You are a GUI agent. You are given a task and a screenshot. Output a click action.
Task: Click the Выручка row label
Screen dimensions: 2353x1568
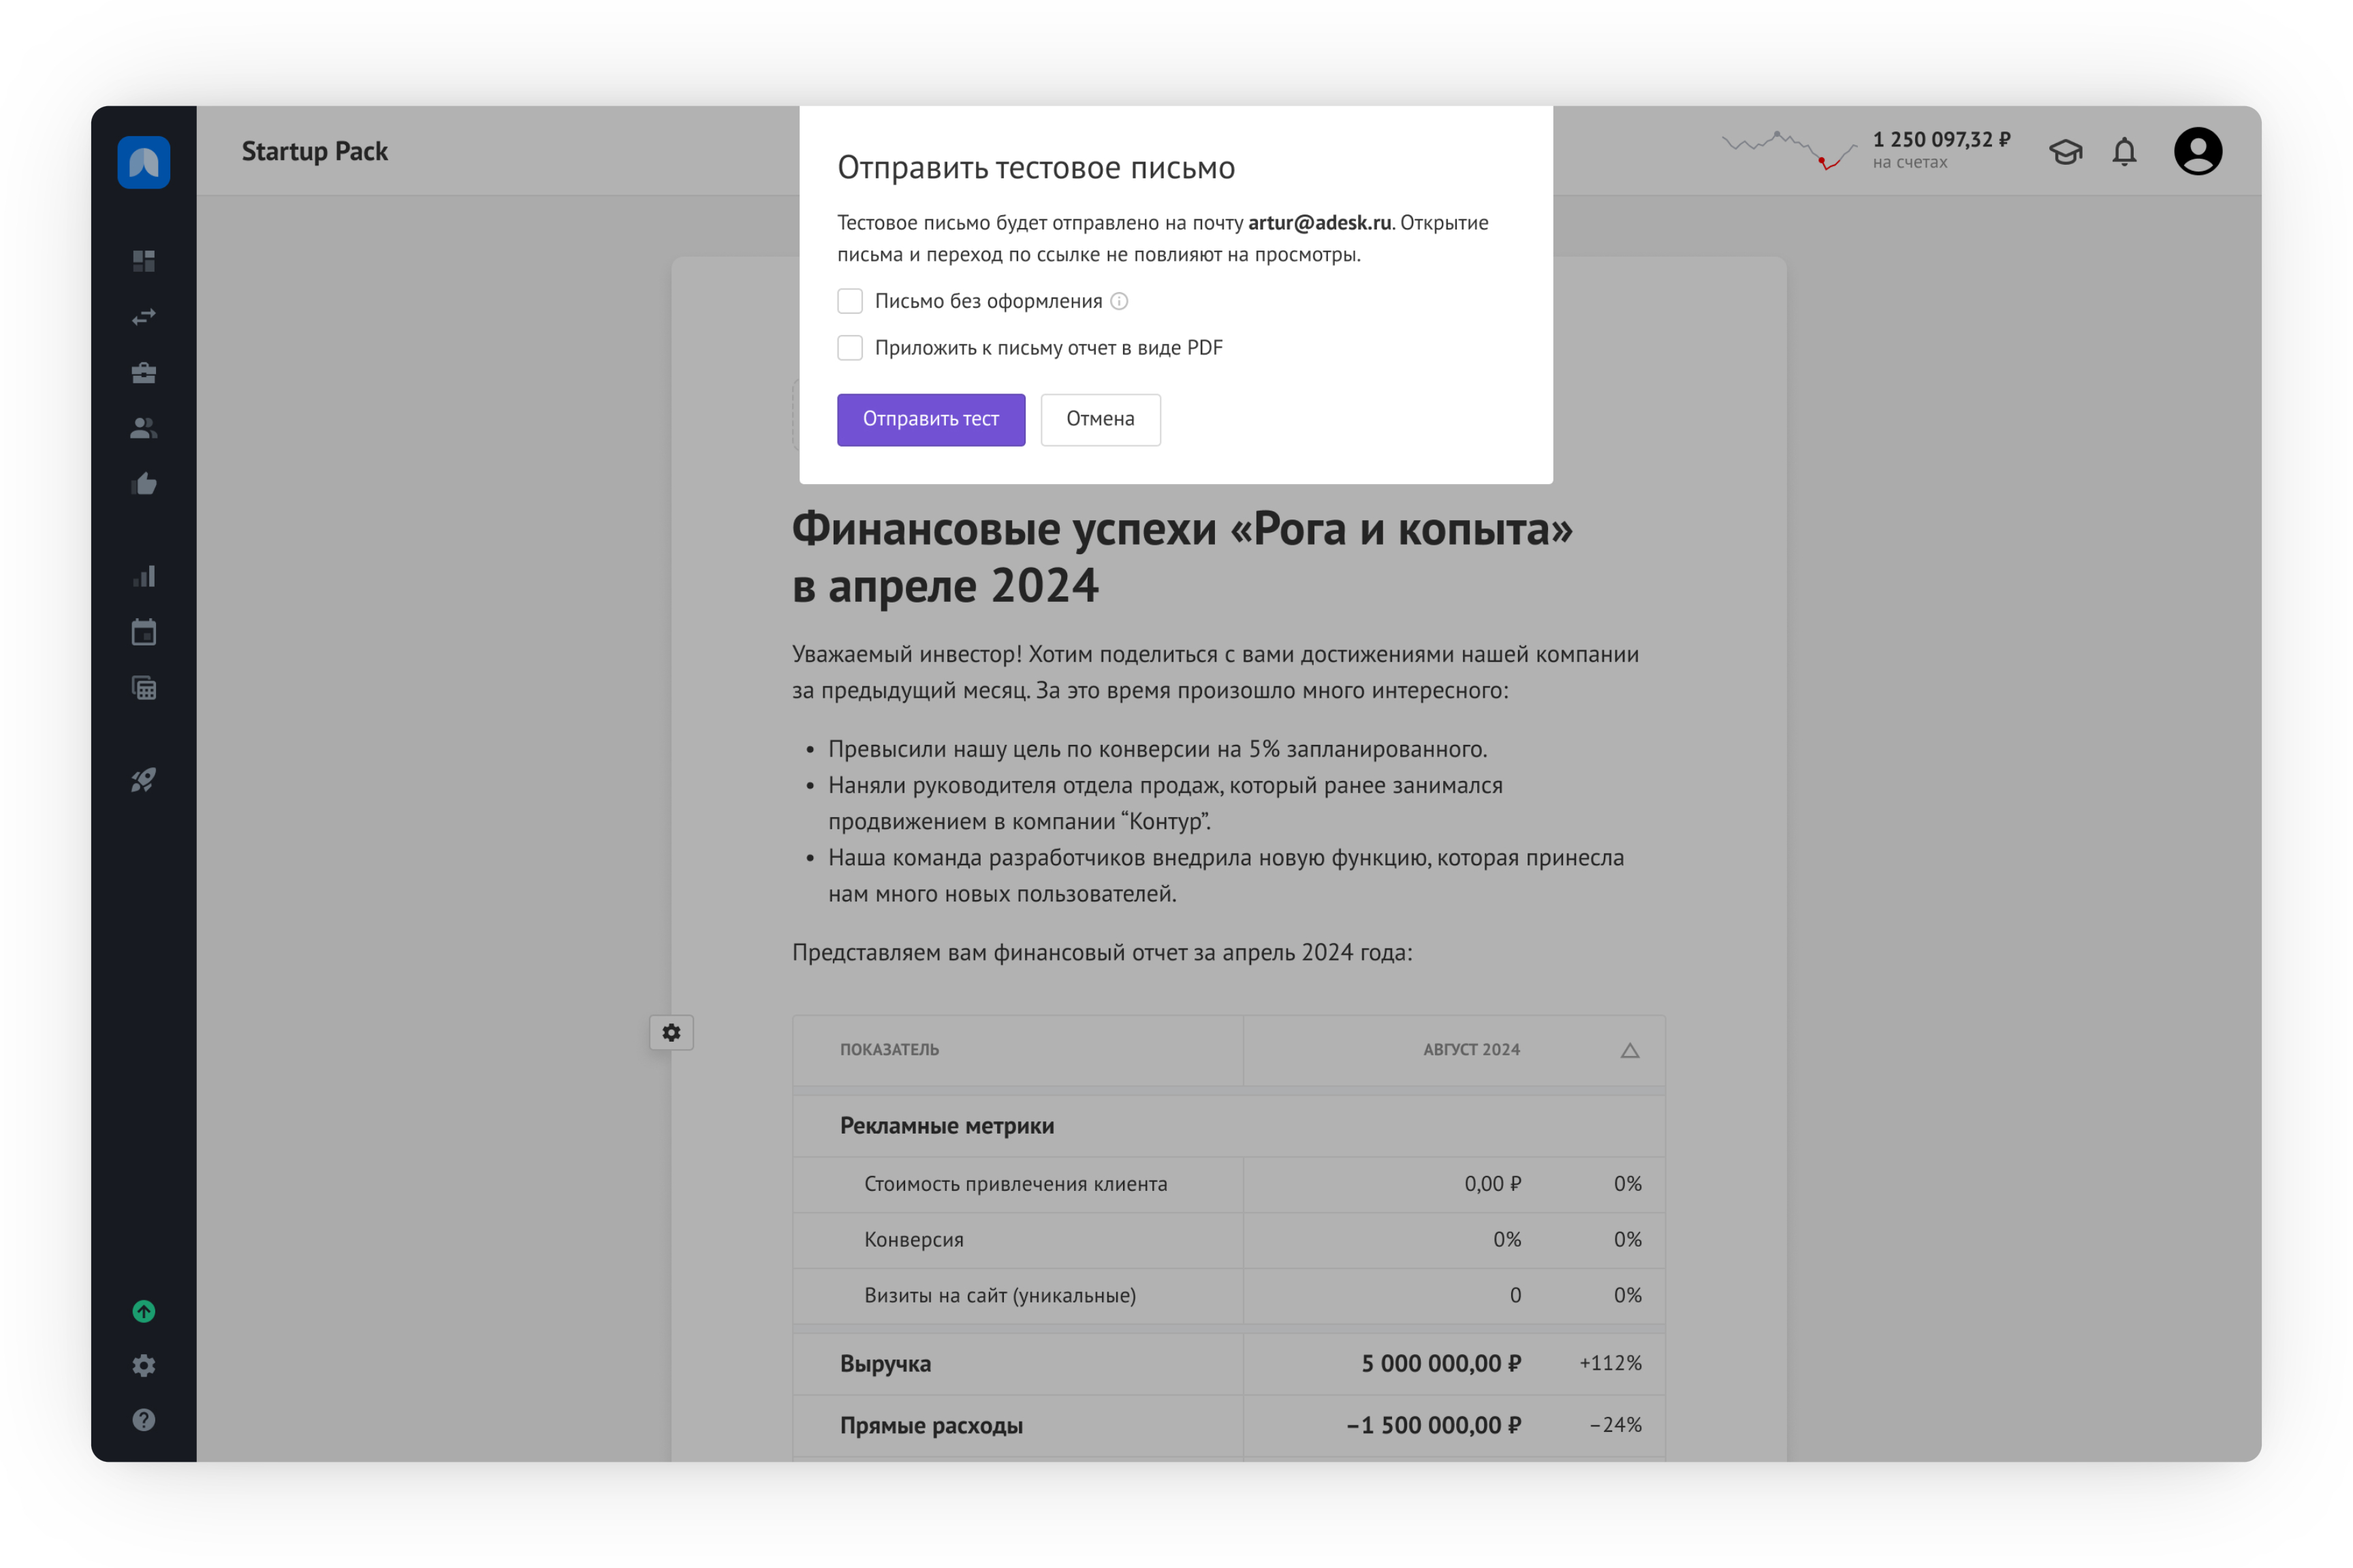click(x=885, y=1364)
